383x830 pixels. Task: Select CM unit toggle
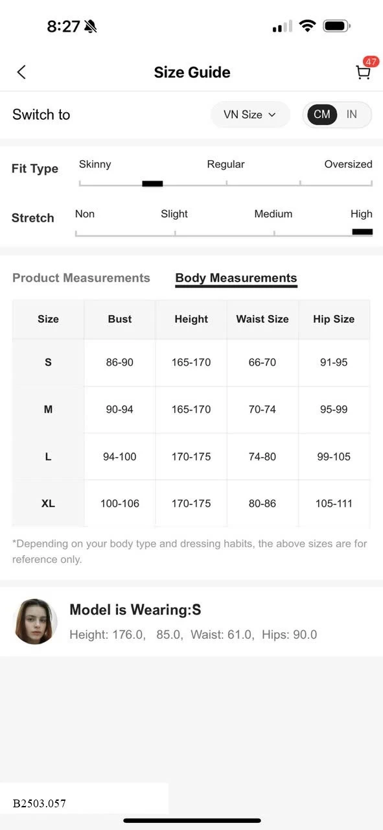[x=321, y=114]
